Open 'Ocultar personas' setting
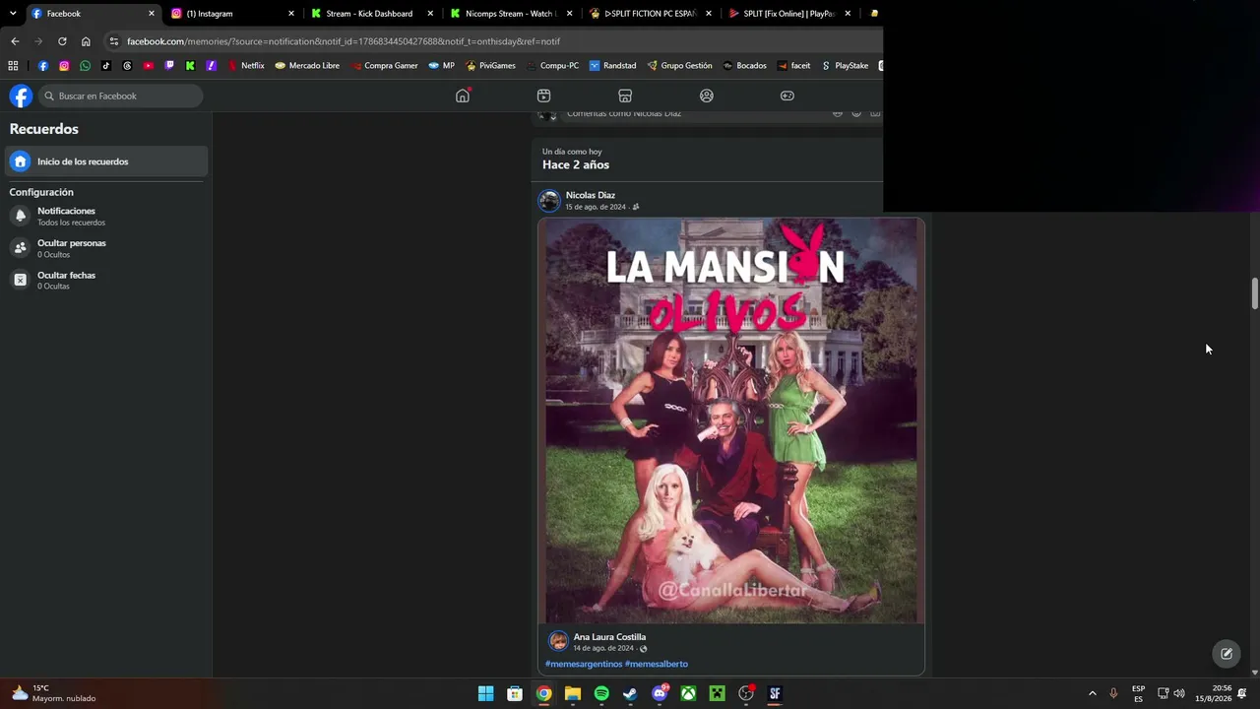 coord(106,248)
